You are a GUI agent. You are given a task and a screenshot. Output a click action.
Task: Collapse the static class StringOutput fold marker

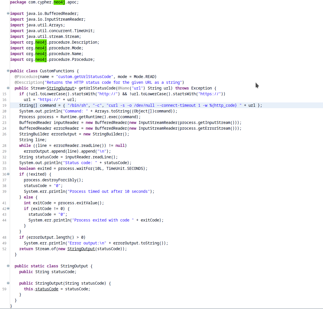(x=8, y=266)
